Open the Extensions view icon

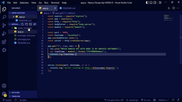tap(4, 42)
